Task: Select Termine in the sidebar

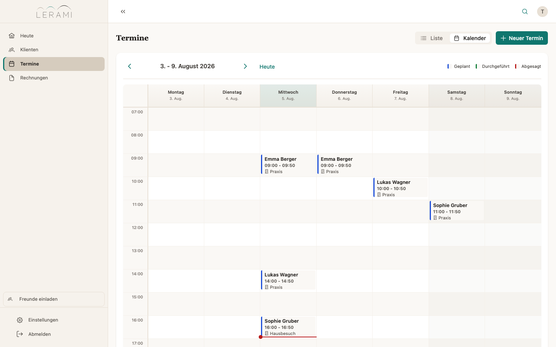Action: [x=54, y=64]
